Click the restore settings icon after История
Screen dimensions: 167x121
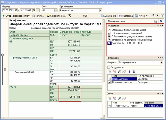pyautogui.click(x=153, y=16)
